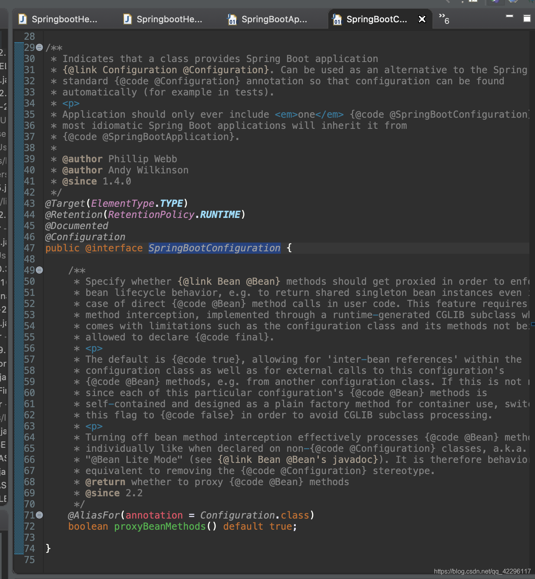Select the SpringBootConfiguration interface name
Viewport: 535px width, 579px height.
click(x=214, y=248)
